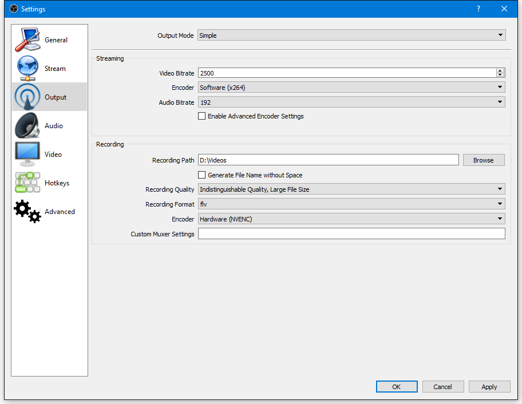This screenshot has width=522, height=404.
Task: Toggle Generate File Name without Space
Action: 201,175
